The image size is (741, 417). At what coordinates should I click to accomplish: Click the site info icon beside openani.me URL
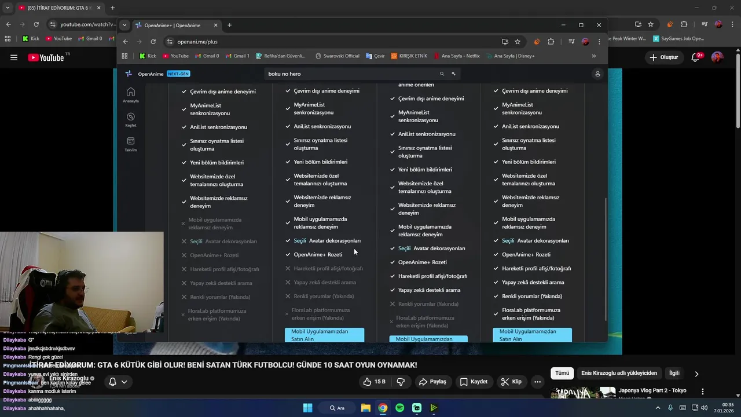170,42
